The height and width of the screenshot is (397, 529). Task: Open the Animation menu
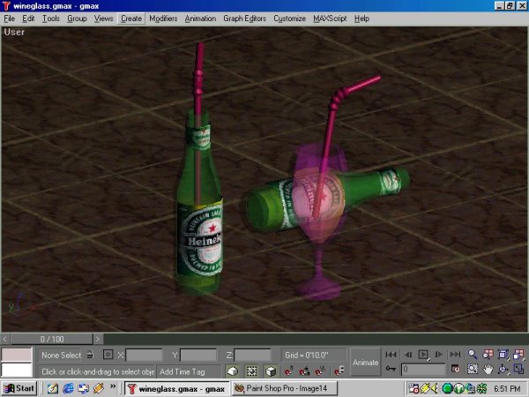(200, 19)
